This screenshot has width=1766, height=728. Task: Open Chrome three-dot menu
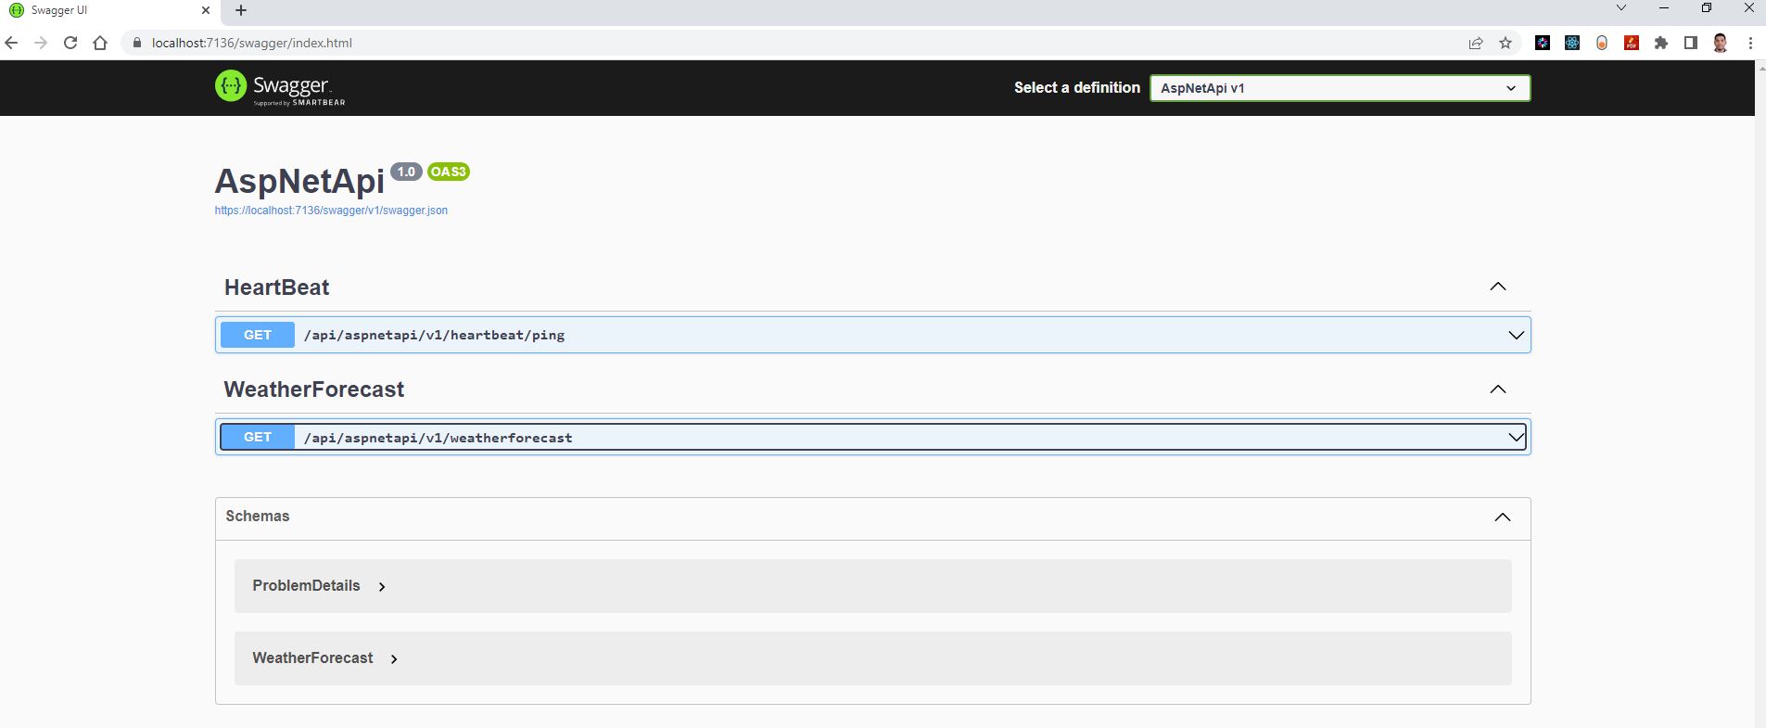click(x=1750, y=43)
